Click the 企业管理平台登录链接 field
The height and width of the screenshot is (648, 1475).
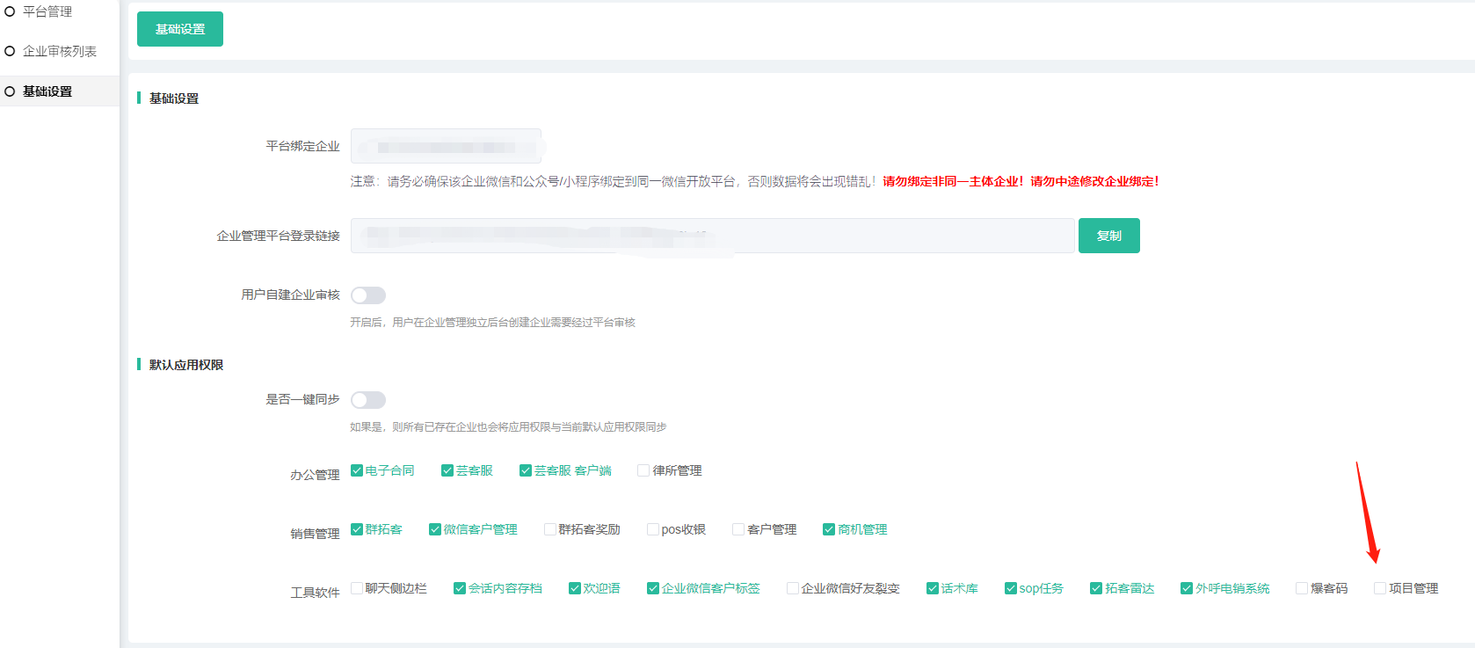[x=712, y=236]
